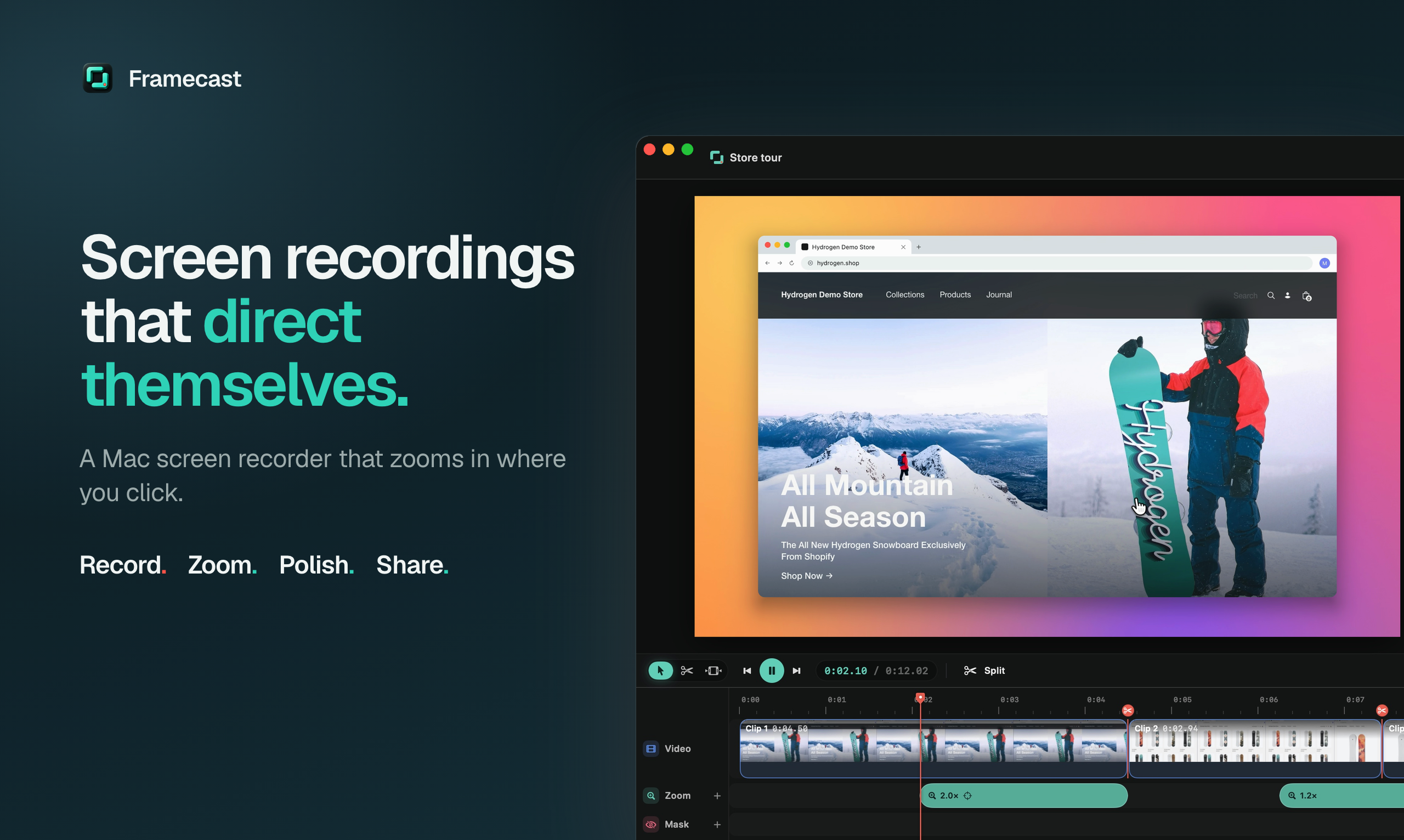Select Clip 1 on the video track

pos(933,749)
